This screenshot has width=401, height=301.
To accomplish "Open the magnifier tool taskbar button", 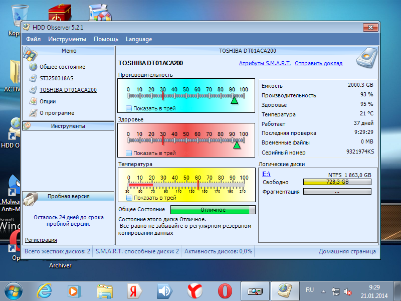I will (x=255, y=291).
